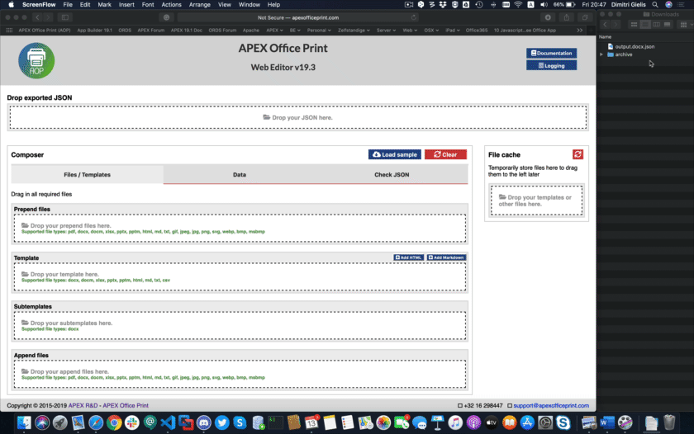Image resolution: width=694 pixels, height=434 pixels.
Task: Open the Web bookmarks dropdown
Action: [410, 30]
